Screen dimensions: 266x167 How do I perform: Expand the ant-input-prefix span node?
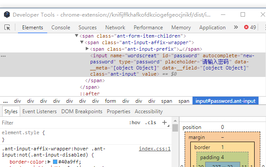pos(87,49)
